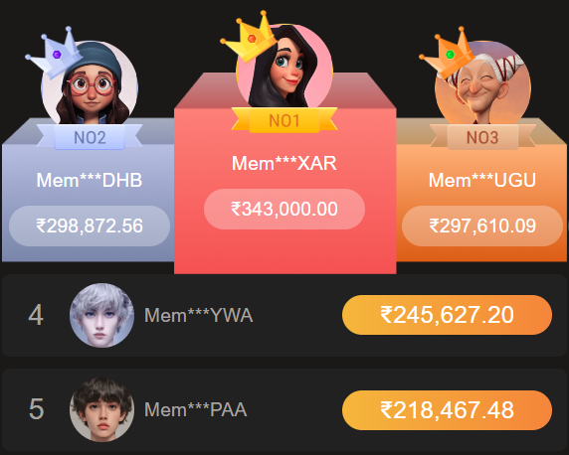Select the silver-haired avatar in rank 4

(x=102, y=315)
